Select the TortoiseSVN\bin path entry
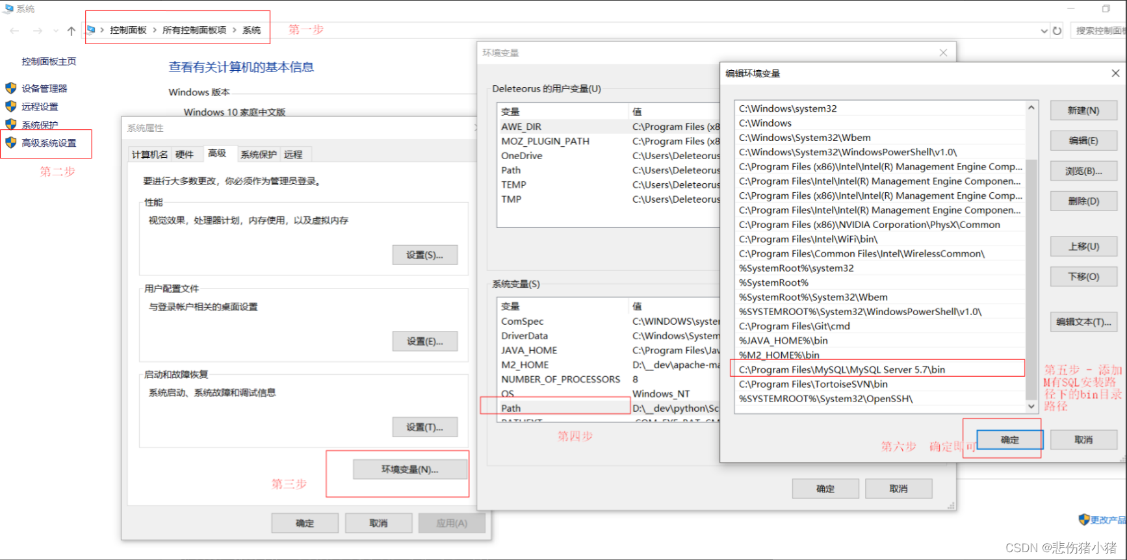The image size is (1127, 560). pyautogui.click(x=880, y=384)
